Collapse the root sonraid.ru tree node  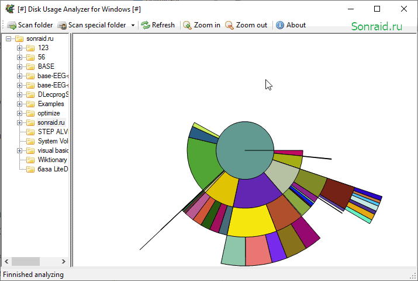click(8, 39)
